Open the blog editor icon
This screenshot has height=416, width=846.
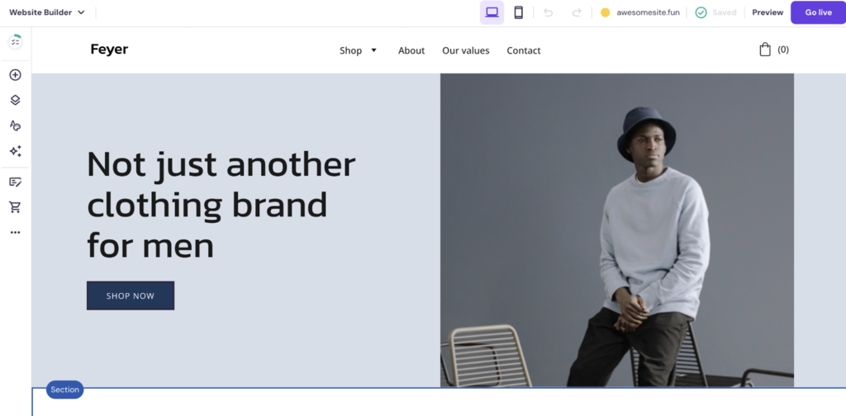tap(15, 182)
